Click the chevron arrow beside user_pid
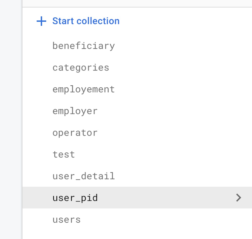252x239 pixels. pos(238,198)
